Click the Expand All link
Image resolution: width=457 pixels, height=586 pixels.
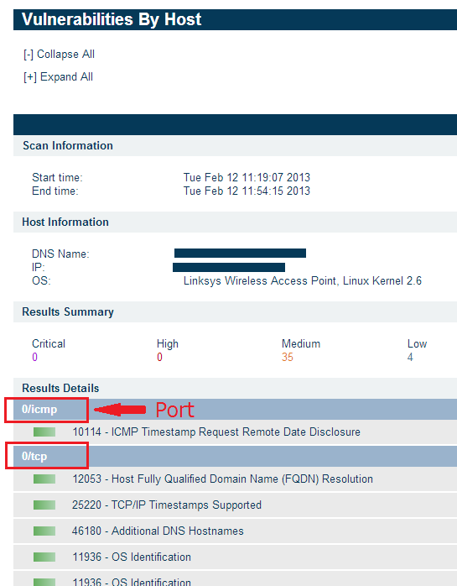(x=58, y=77)
